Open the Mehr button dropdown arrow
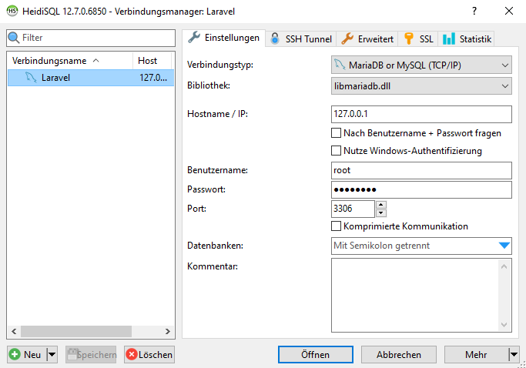 [514, 354]
